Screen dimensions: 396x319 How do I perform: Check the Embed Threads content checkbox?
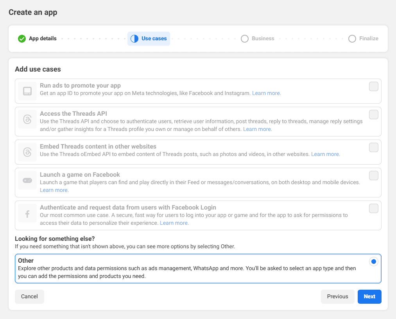(374, 147)
